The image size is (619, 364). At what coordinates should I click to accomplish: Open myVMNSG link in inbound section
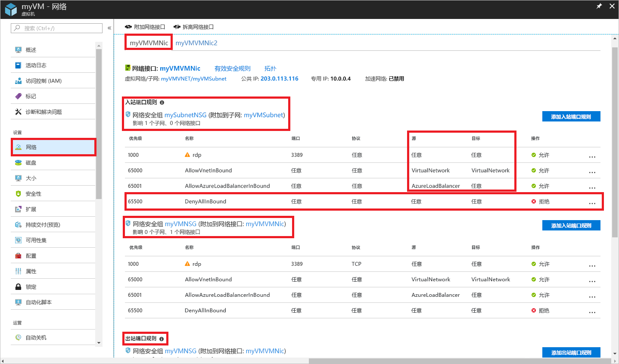tap(180, 224)
